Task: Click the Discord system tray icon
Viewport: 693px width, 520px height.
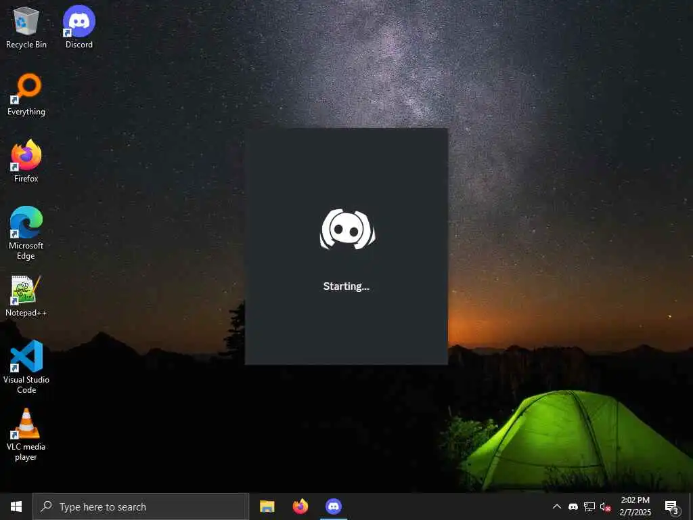Action: pyautogui.click(x=573, y=506)
